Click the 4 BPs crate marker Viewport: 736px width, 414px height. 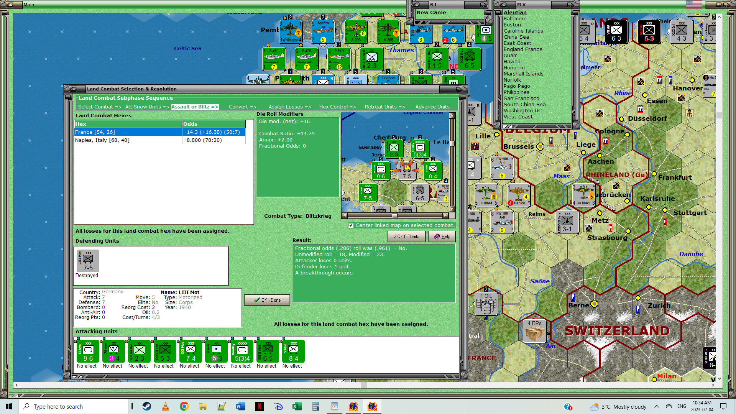(x=534, y=331)
